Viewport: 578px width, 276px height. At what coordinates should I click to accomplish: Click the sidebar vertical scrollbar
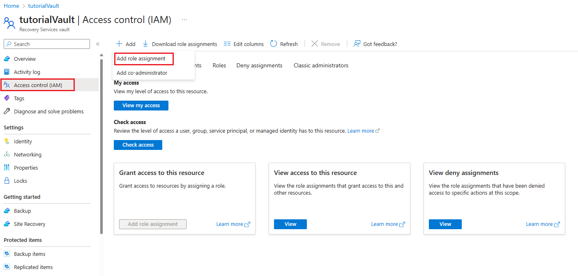pyautogui.click(x=101, y=146)
